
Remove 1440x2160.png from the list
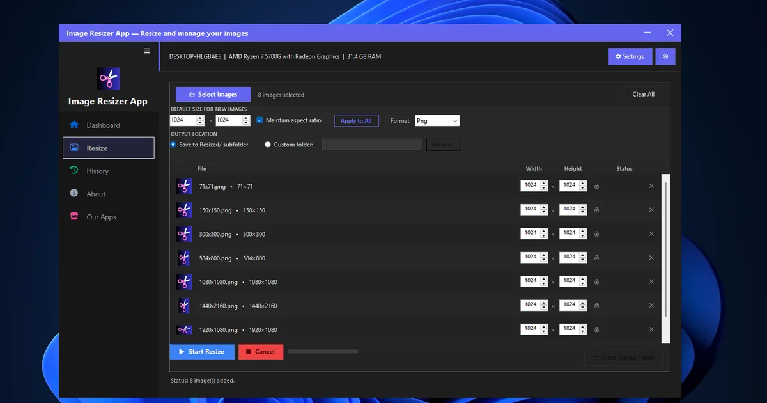point(651,306)
